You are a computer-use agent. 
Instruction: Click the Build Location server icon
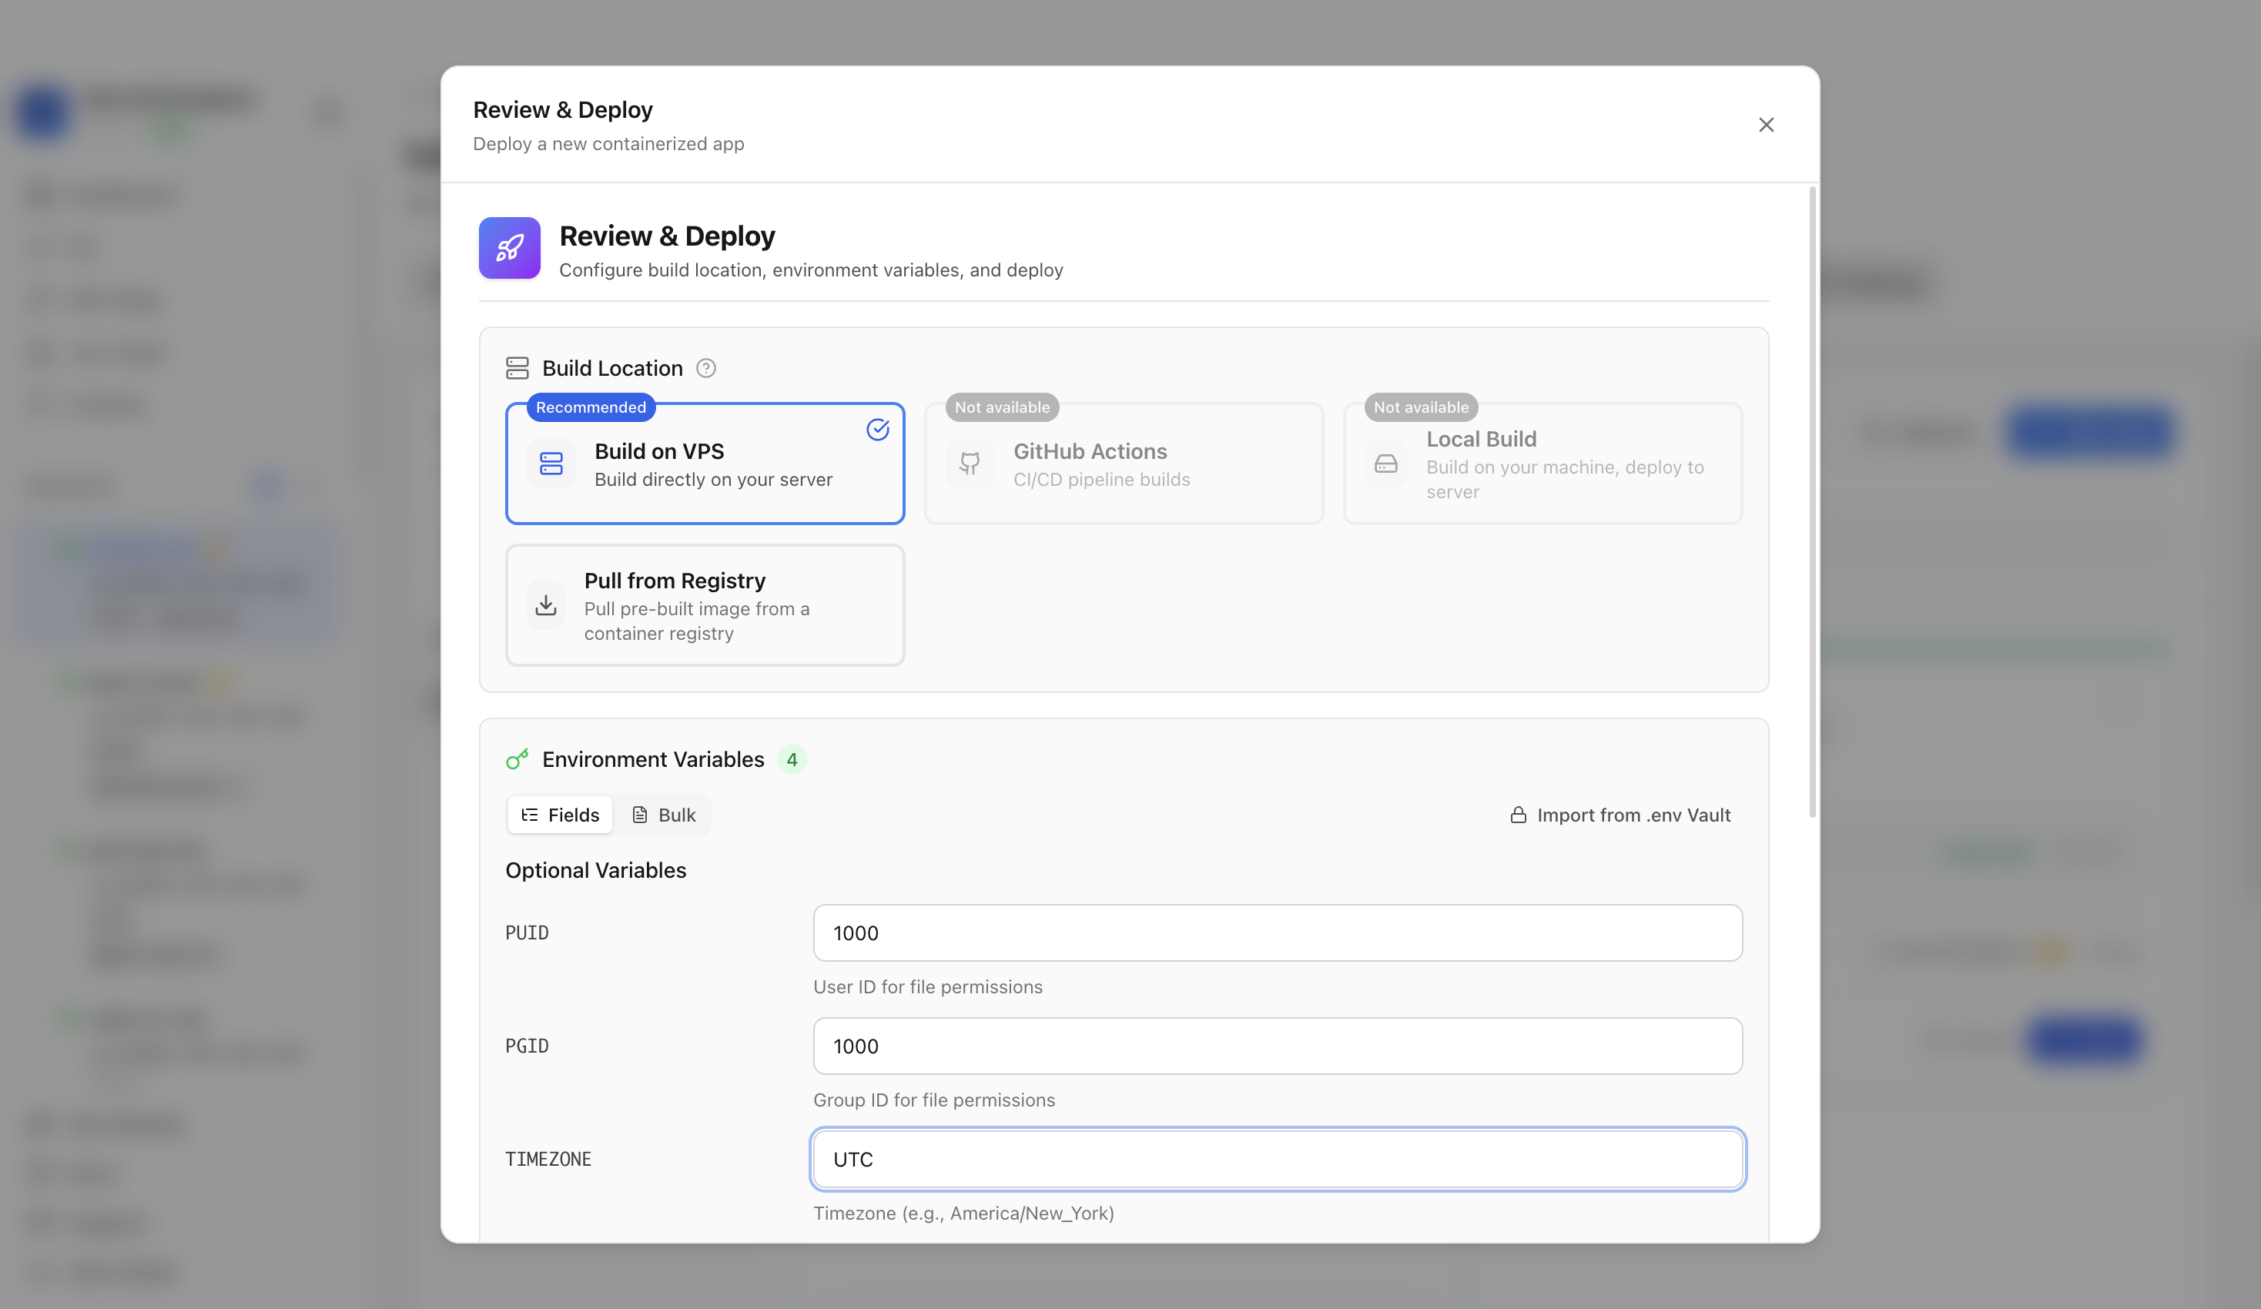[518, 368]
